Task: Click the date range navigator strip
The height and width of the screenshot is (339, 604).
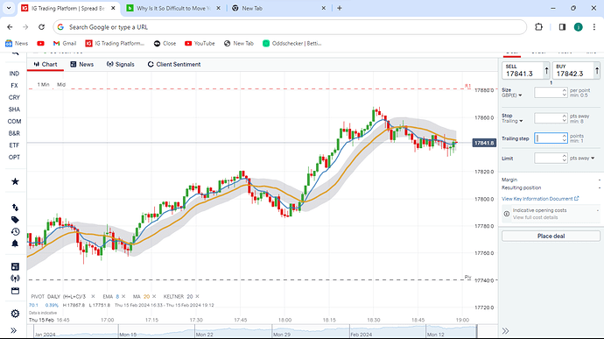Action: (x=256, y=332)
